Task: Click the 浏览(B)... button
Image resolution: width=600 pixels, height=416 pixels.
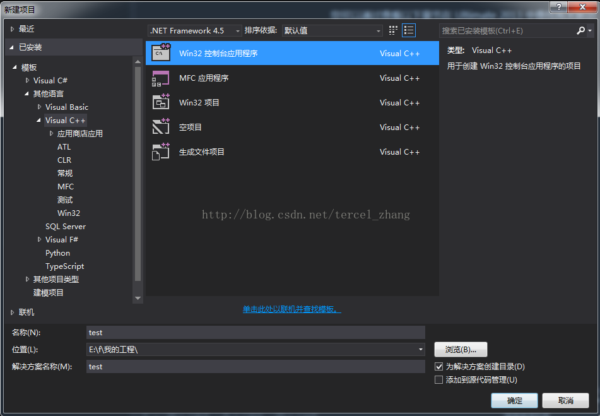Action: [x=461, y=350]
